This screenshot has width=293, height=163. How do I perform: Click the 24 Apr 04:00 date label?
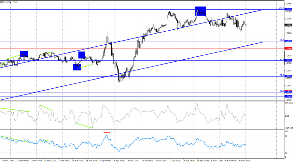point(189,161)
